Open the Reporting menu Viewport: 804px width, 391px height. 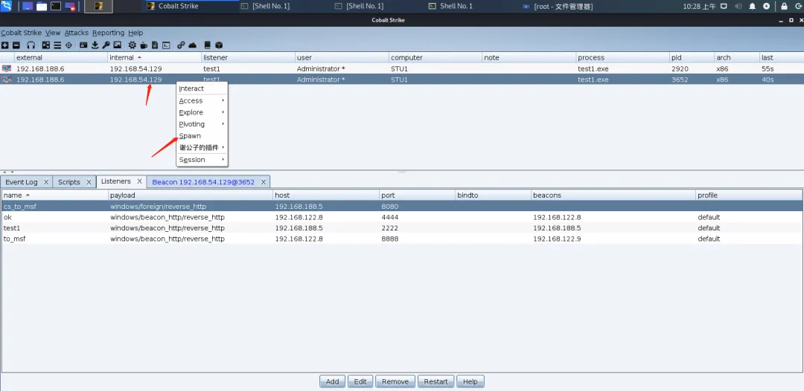coord(108,33)
